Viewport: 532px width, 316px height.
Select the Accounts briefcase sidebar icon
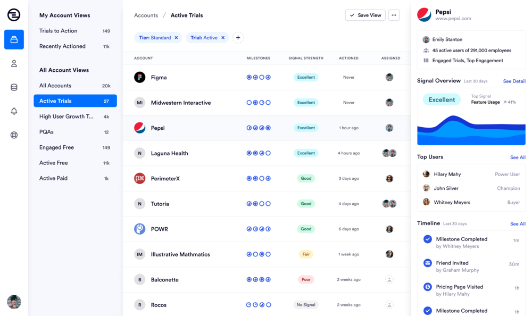[14, 39]
